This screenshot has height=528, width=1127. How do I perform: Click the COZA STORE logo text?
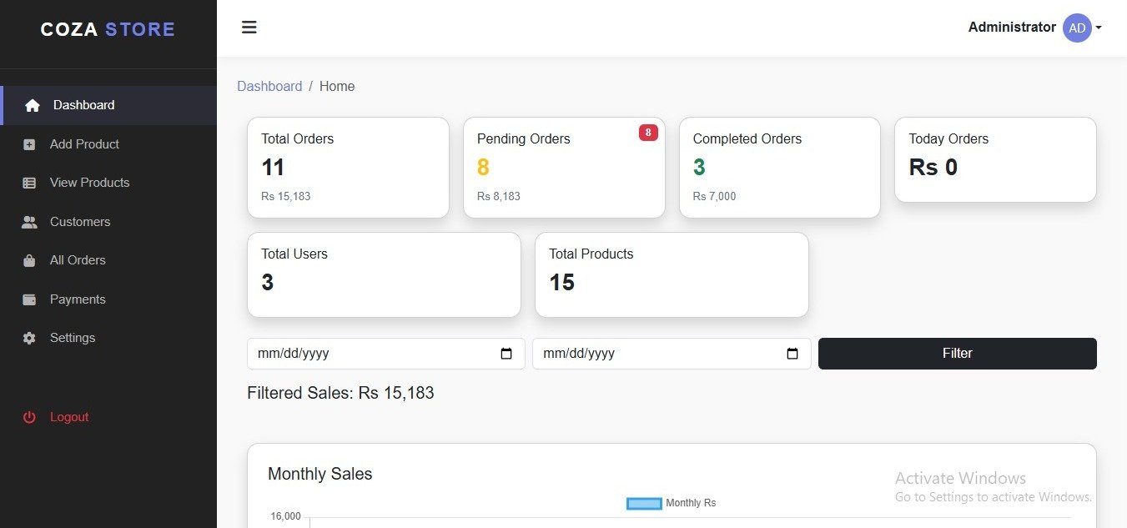click(108, 29)
